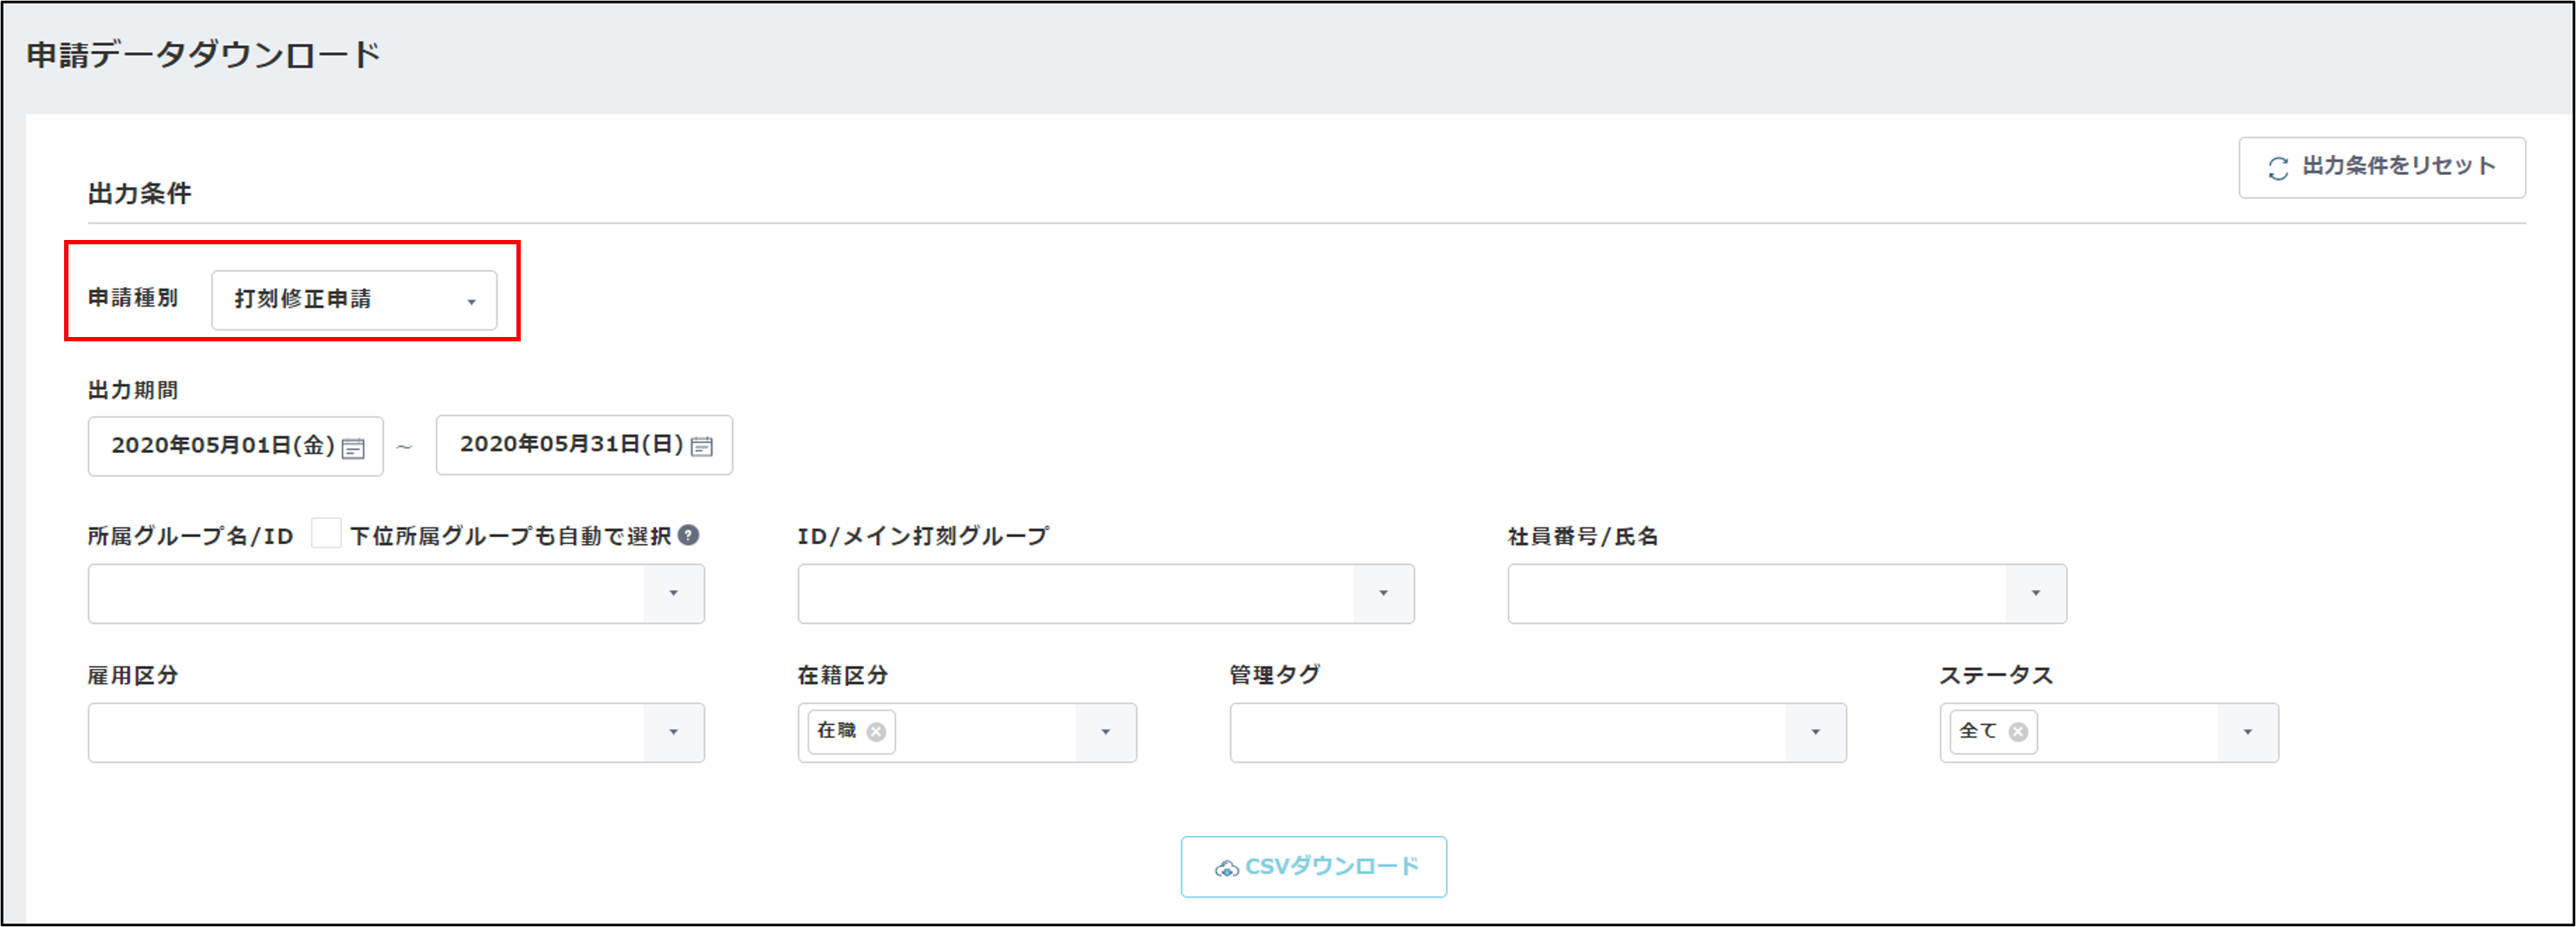2576x927 pixels.
Task: Expand the 社員番号/氏名 dropdown arrow
Action: (x=2035, y=594)
